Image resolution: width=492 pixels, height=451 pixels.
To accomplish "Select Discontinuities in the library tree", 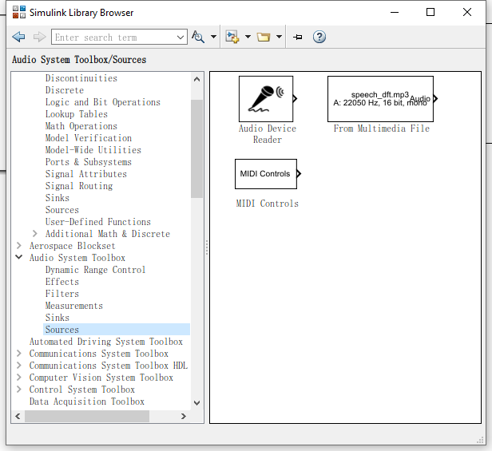I will tap(81, 78).
